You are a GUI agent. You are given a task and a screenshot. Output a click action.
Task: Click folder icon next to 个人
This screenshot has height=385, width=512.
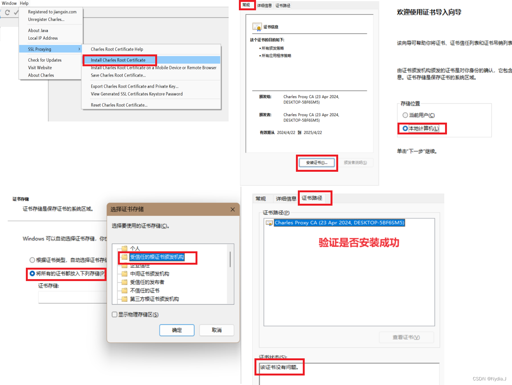tap(124, 248)
